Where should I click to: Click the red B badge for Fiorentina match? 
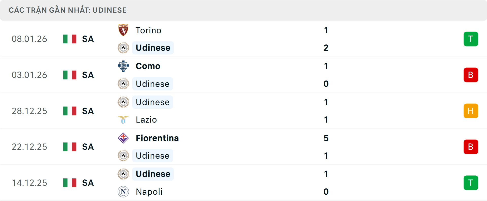click(471, 147)
